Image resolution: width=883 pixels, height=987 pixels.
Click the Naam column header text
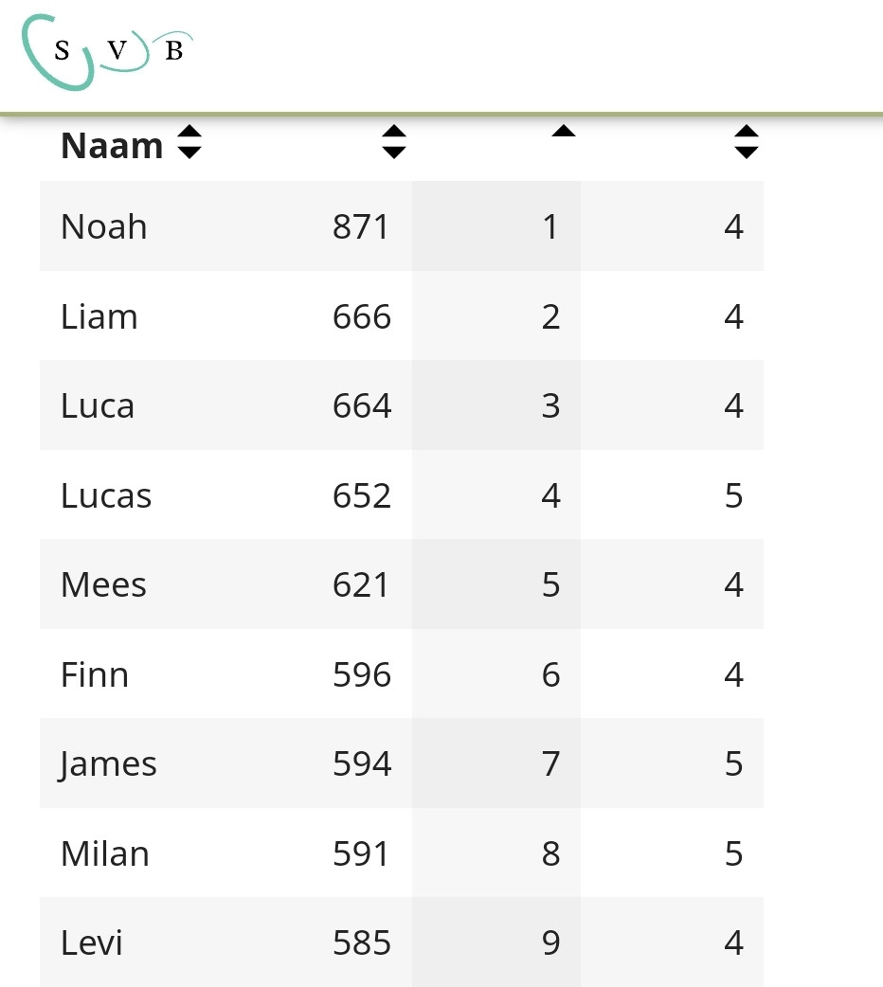point(112,146)
